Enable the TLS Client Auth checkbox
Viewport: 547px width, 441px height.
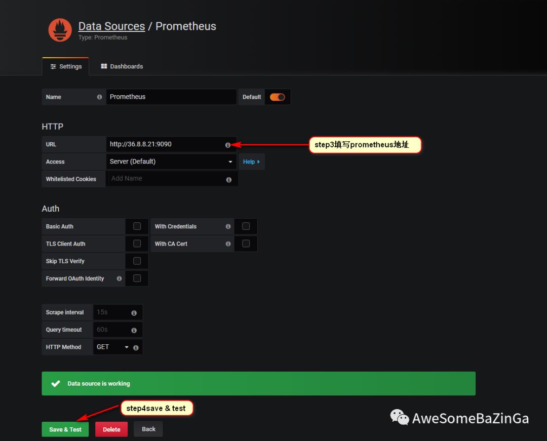137,244
